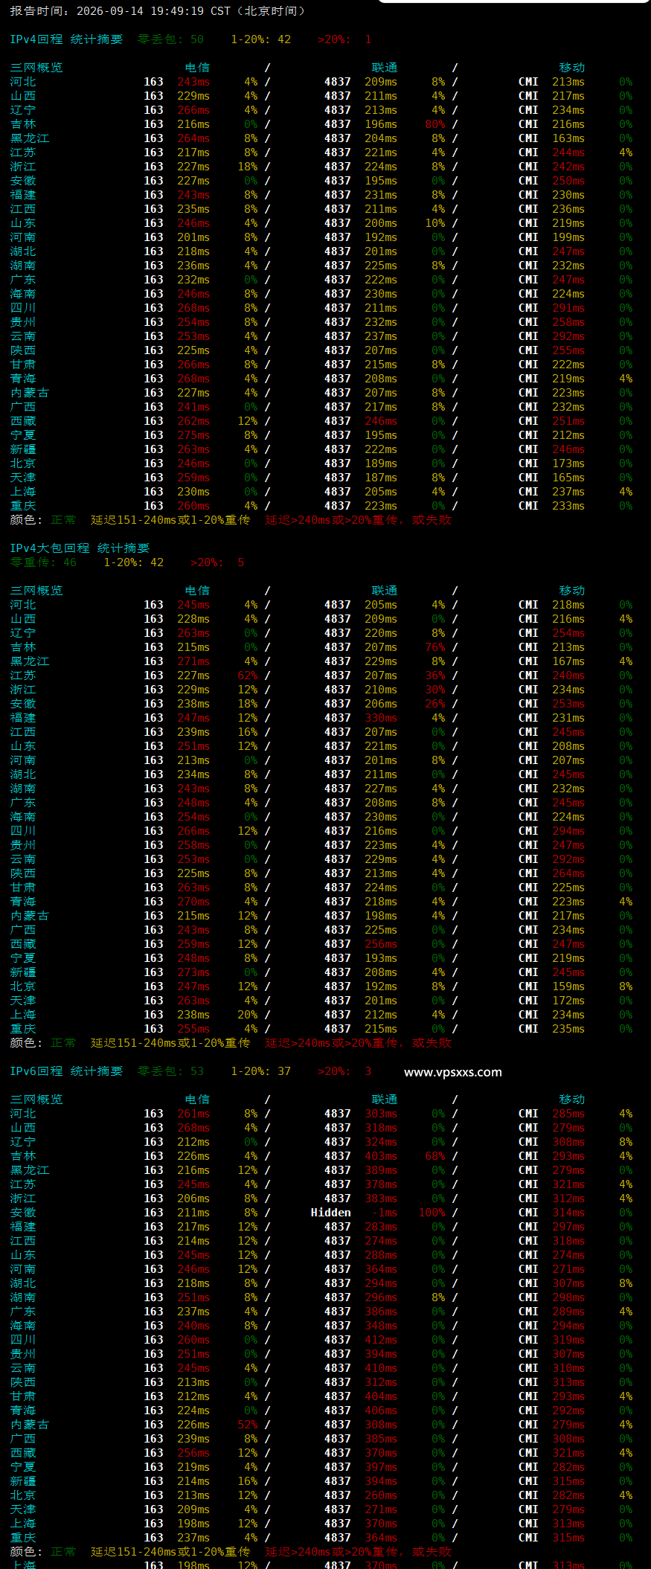Click the "16%" 电信 loss in IPv6 新疆 row

248,1481
